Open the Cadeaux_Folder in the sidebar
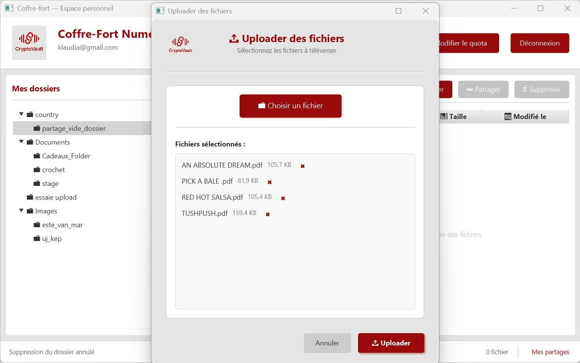580x363 pixels. tap(66, 156)
